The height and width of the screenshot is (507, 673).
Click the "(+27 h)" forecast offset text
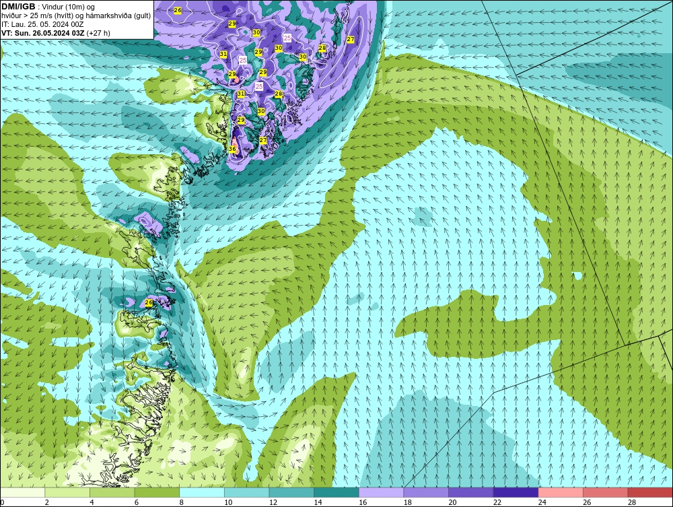[x=98, y=33]
